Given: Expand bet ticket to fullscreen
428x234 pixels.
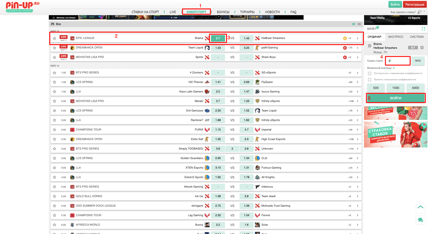Looking at the screenshot, I should [423, 29].
